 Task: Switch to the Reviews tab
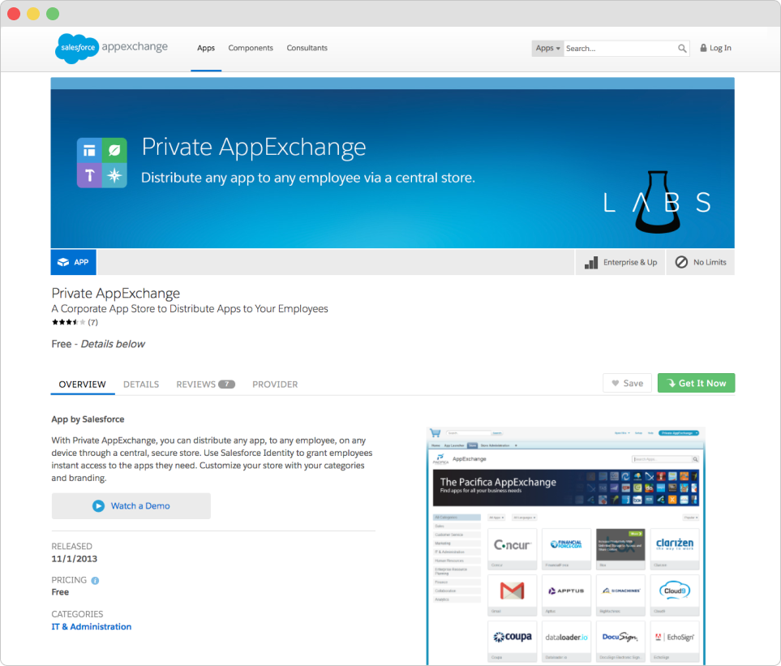(x=205, y=384)
